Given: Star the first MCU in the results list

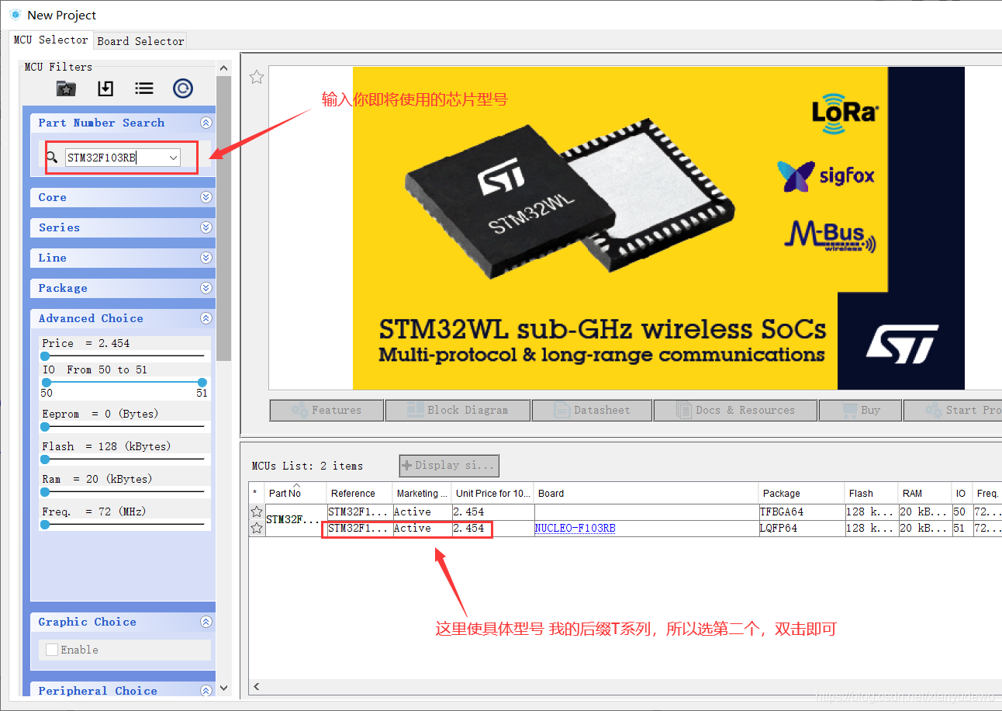Looking at the screenshot, I should click(x=256, y=512).
